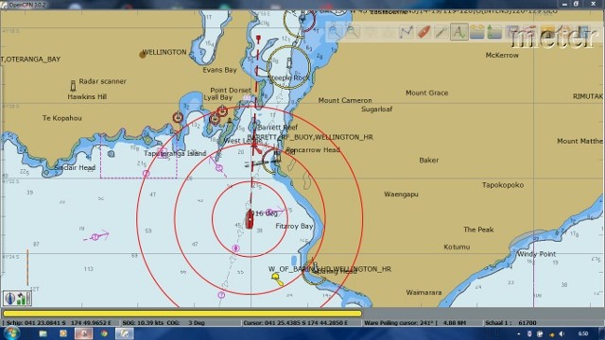Click the magenta square in the dashed rectangle

tap(162, 153)
